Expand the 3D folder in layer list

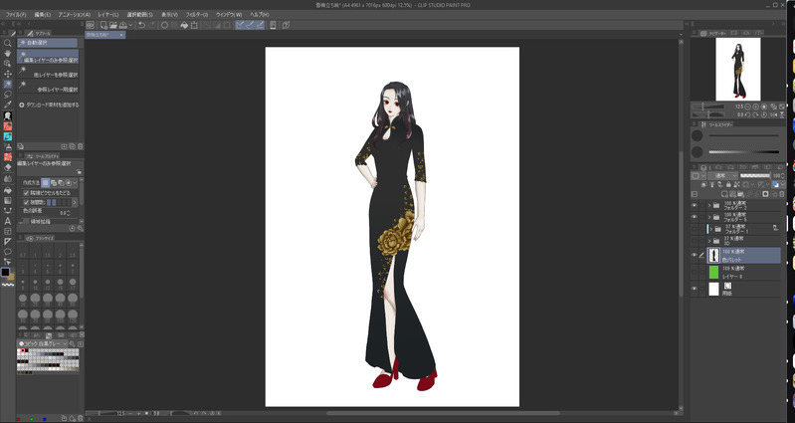click(709, 241)
